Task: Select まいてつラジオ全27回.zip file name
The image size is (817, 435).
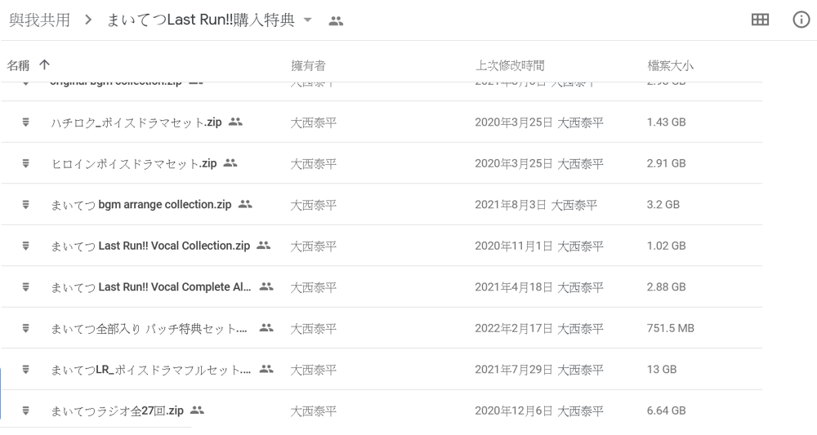Action: (118, 411)
